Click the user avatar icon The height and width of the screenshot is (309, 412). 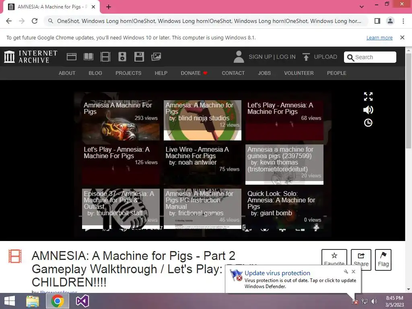click(x=239, y=57)
